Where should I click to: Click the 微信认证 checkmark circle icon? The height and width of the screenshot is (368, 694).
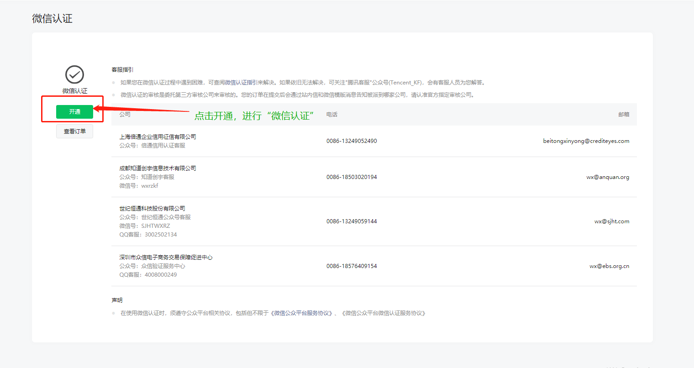pyautogui.click(x=74, y=74)
